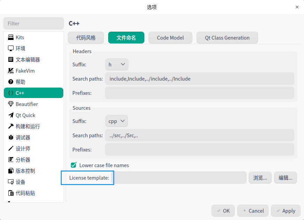Select the Beautifier diamond icon

tap(11, 104)
